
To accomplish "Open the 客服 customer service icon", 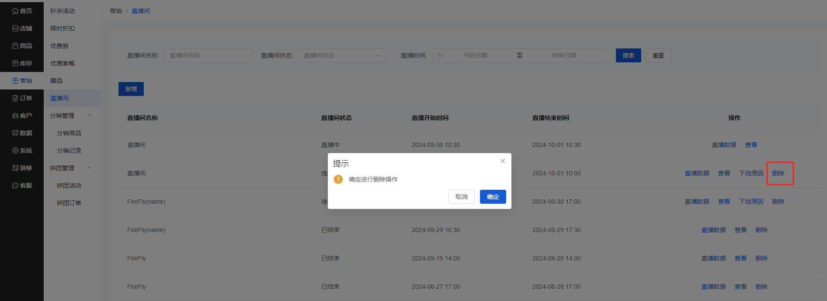I will point(15,185).
